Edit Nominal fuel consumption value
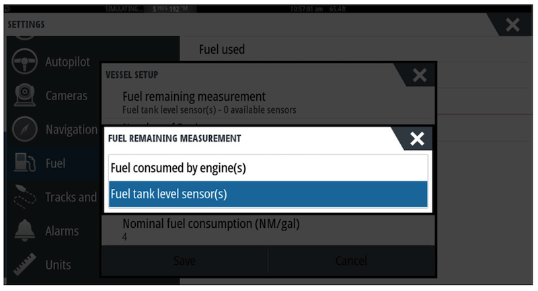Viewport: 538px width, 291px height. click(268, 230)
